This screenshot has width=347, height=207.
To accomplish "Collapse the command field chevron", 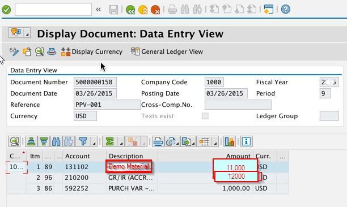I will (98, 10).
